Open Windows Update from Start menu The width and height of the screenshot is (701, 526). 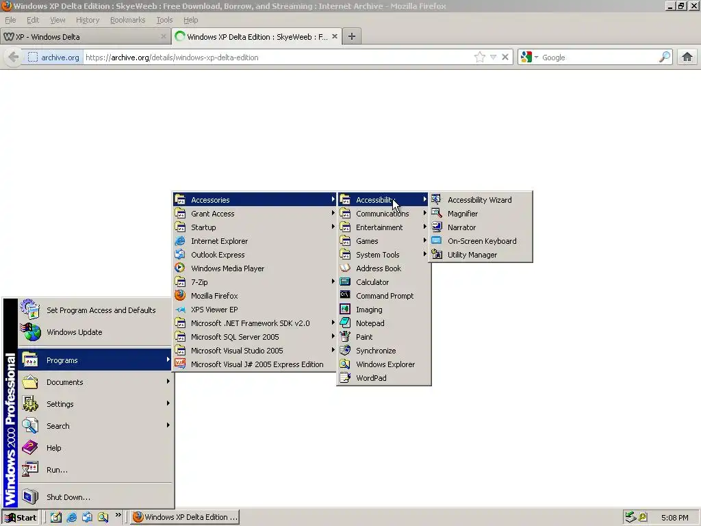click(94, 332)
